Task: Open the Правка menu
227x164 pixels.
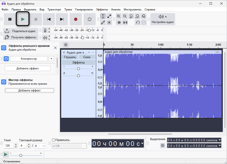Action: pyautogui.click(x=16, y=9)
